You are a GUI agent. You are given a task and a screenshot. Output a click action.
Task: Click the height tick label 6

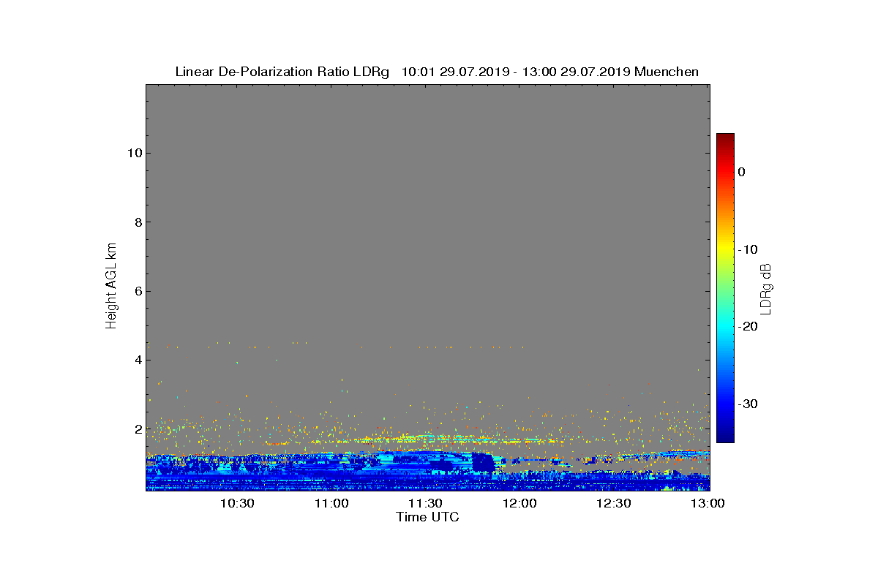click(137, 291)
